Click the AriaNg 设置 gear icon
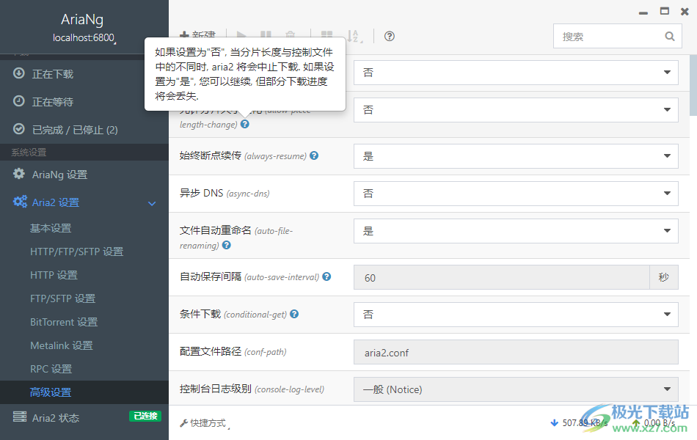 (x=18, y=174)
